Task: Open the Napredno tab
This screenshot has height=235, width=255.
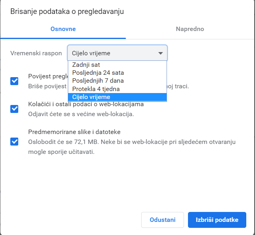Action: tap(190, 29)
